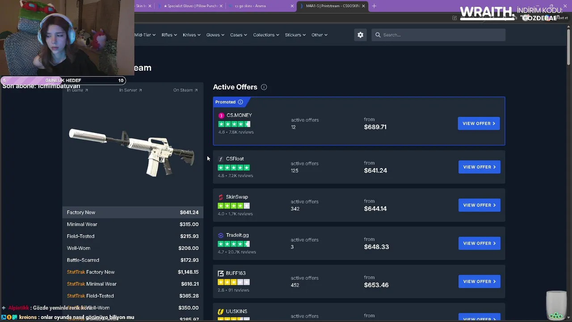
Task: Click the search magnifier icon
Action: coord(378,35)
